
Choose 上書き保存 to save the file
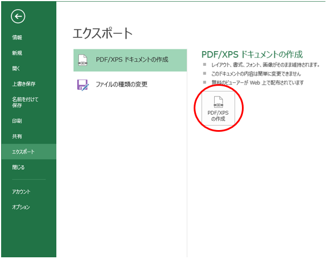(x=24, y=84)
